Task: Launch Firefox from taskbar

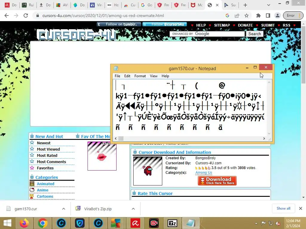Action: 24,223
